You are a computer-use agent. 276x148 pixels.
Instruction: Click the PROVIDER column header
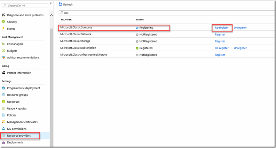pyautogui.click(x=66, y=20)
